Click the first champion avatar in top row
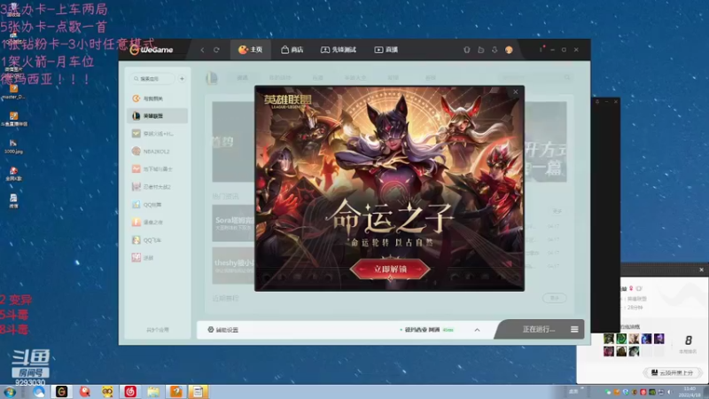Image resolution: width=709 pixels, height=399 pixels. click(609, 339)
